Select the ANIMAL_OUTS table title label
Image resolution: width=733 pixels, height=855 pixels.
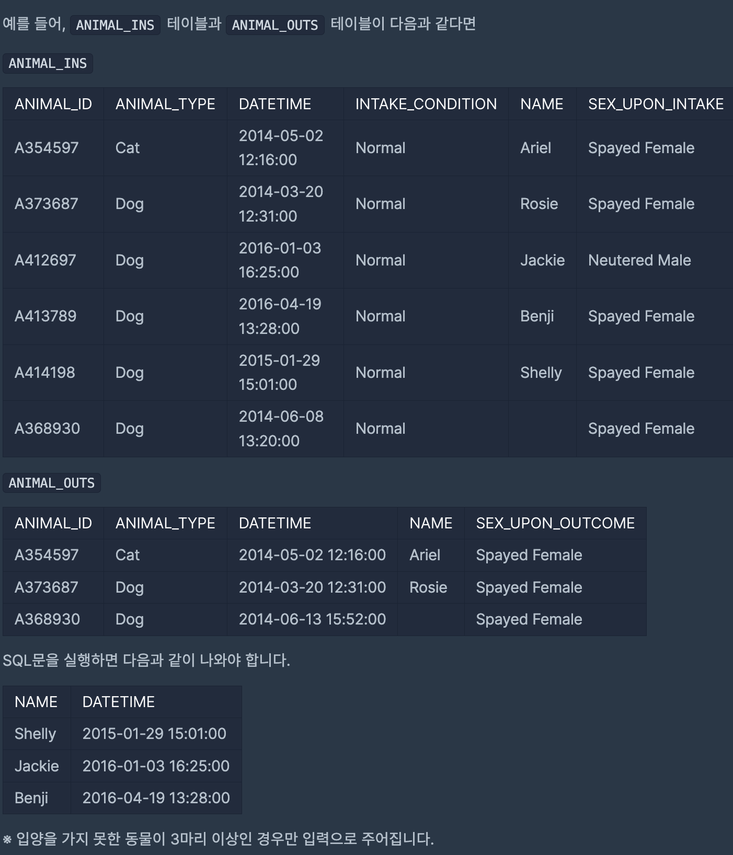(52, 483)
